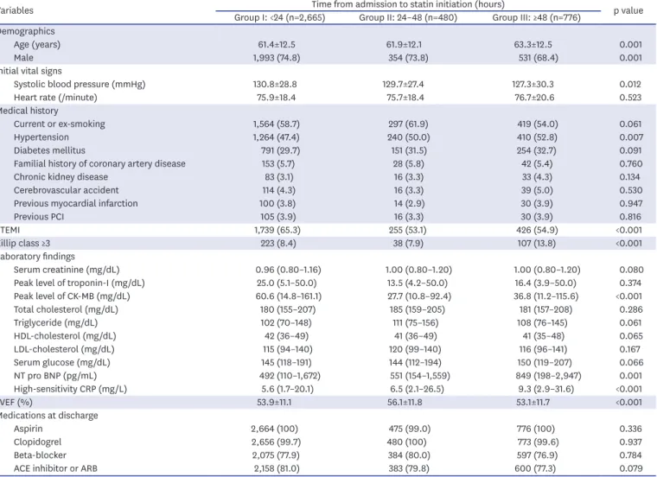Click 'Peak level of CK-MB (mg/dL)' label
This screenshot has width=657, height=477.
click(72, 296)
